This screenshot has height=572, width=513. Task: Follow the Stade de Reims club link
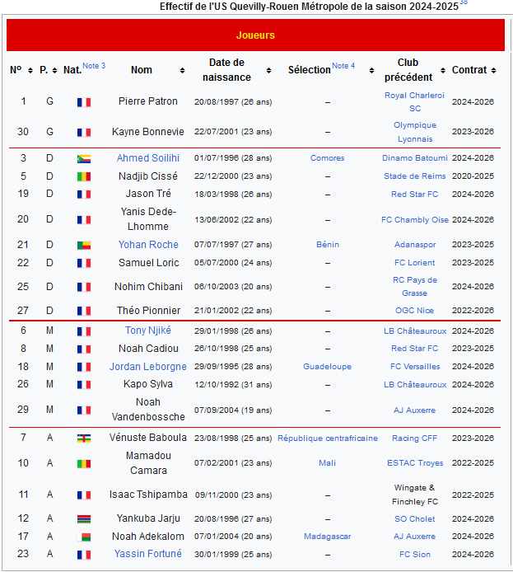(x=415, y=176)
